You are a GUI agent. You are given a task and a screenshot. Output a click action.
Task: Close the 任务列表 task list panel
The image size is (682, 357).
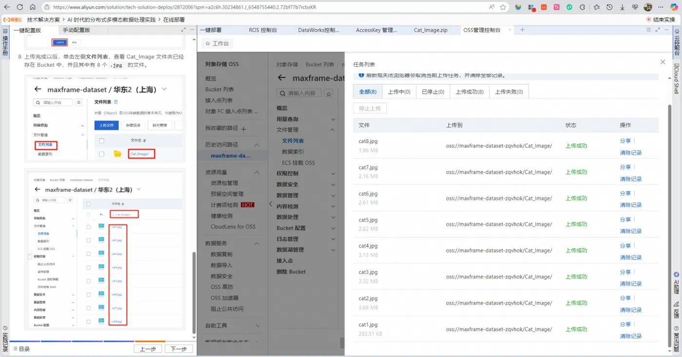(x=663, y=62)
